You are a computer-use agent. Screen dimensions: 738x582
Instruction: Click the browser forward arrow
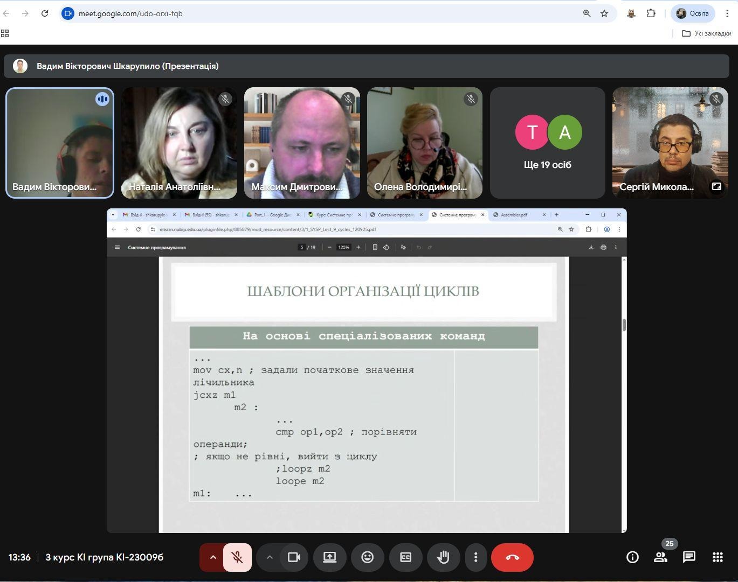point(25,13)
